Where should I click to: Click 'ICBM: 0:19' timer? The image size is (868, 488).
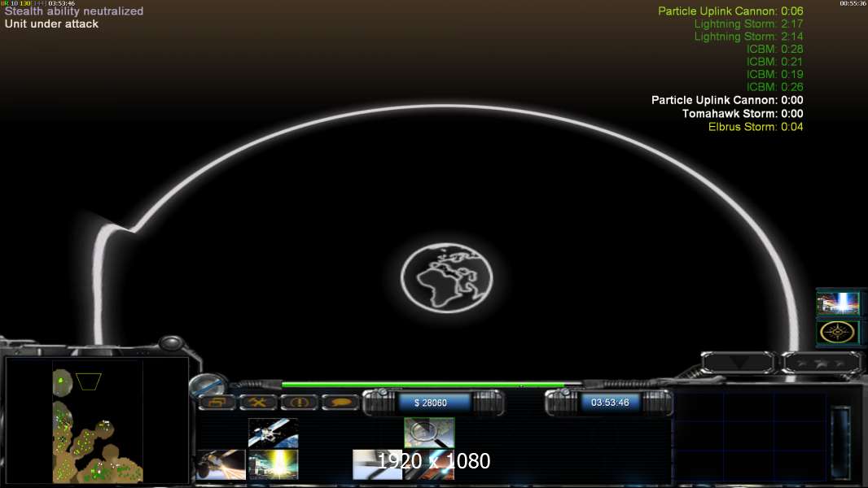[x=774, y=75]
